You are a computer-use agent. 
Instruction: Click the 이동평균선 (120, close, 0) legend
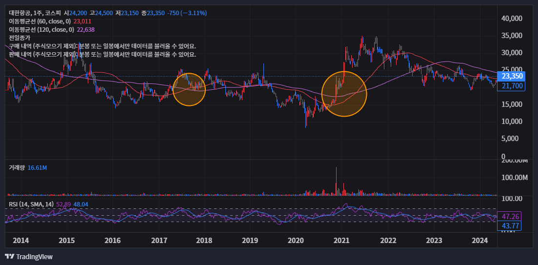41,29
